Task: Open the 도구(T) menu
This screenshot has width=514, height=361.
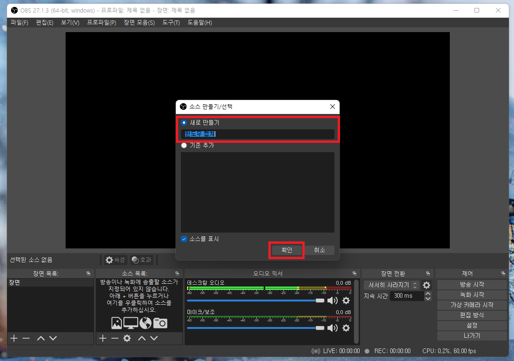Action: click(171, 23)
